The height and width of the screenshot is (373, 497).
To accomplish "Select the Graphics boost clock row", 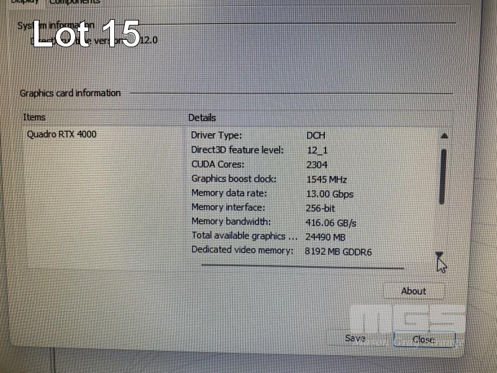I will point(234,179).
